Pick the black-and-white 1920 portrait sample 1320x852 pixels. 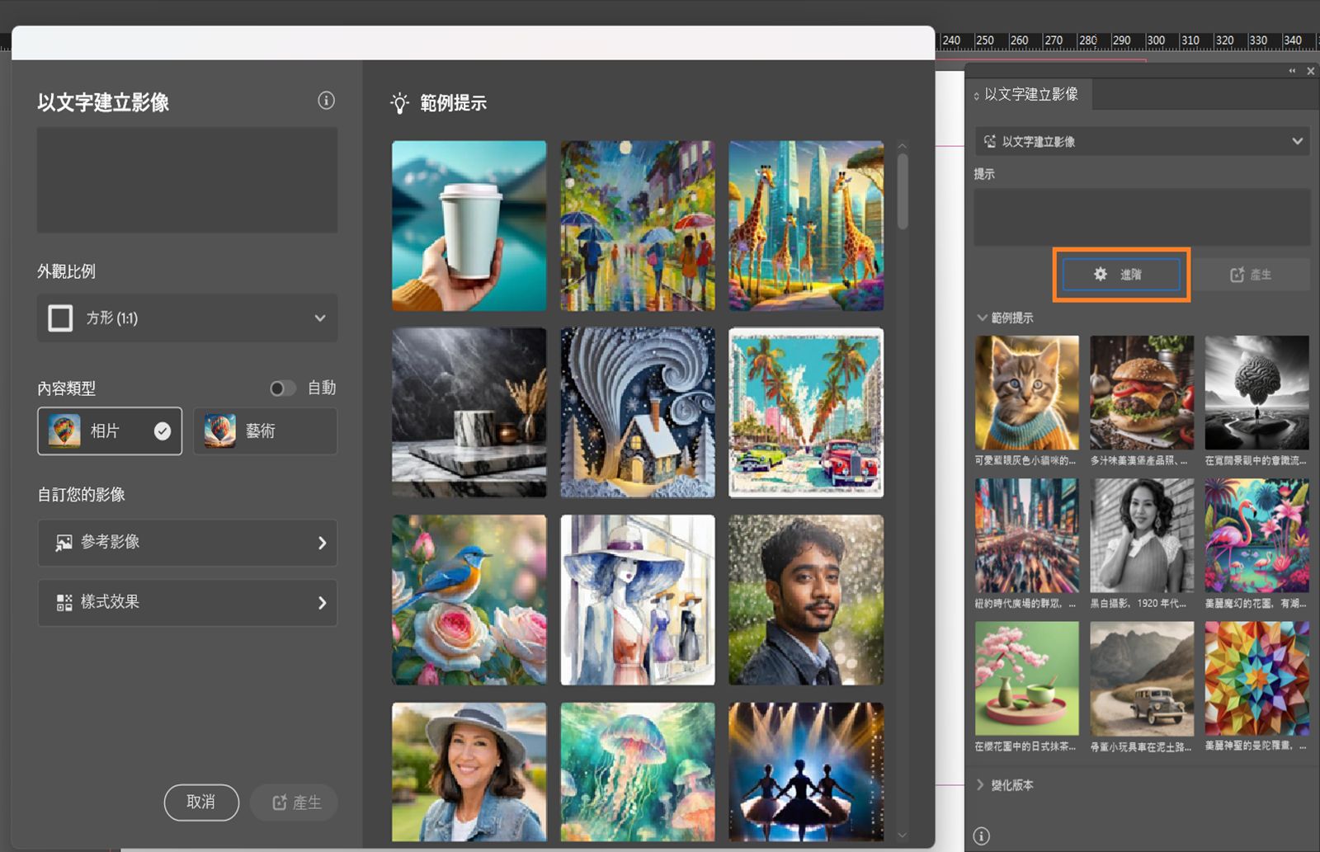(1142, 535)
